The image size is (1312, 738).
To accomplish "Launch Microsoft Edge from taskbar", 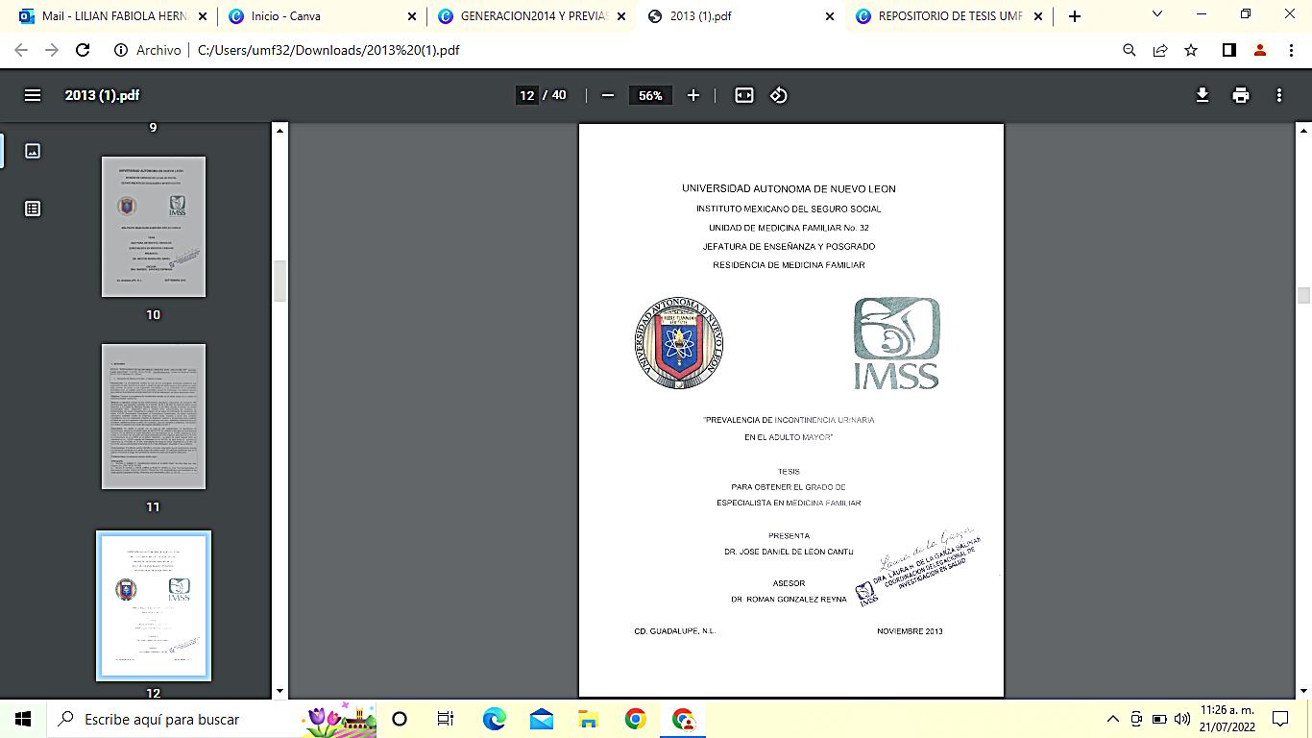I will [x=494, y=719].
